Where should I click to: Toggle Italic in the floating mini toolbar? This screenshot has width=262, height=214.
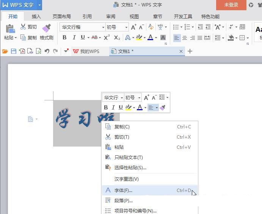[113, 108]
